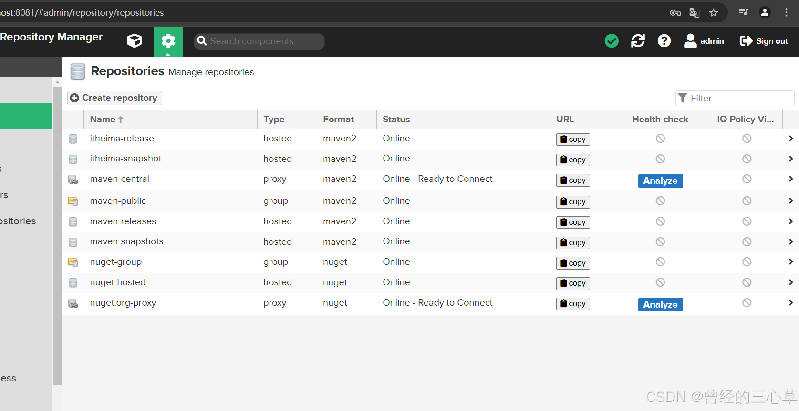Click Sign out
Viewport: 799px width, 411px height.
(764, 41)
